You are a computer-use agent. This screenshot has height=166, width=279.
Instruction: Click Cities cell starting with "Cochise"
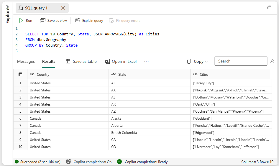point(231,111)
